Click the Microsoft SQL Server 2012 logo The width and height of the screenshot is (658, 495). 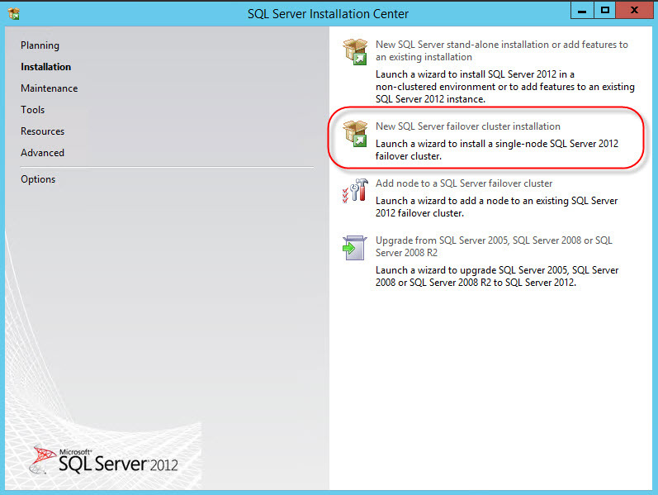pyautogui.click(x=105, y=459)
